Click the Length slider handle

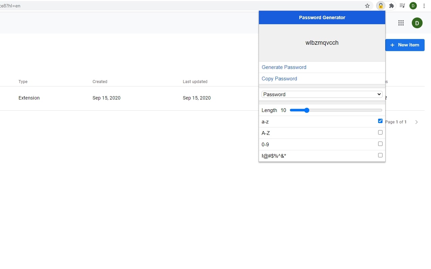tap(306, 110)
